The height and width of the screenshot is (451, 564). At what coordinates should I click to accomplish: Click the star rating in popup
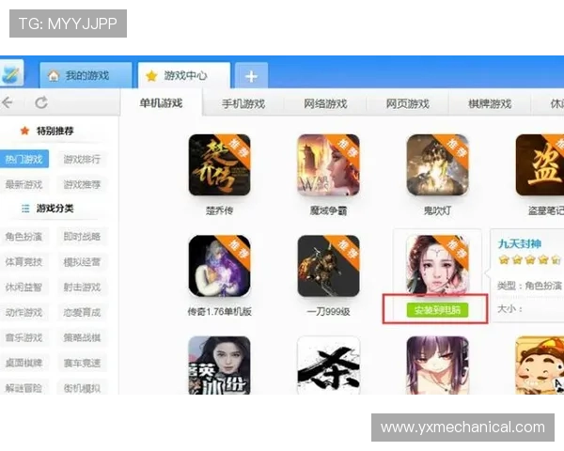tap(529, 259)
